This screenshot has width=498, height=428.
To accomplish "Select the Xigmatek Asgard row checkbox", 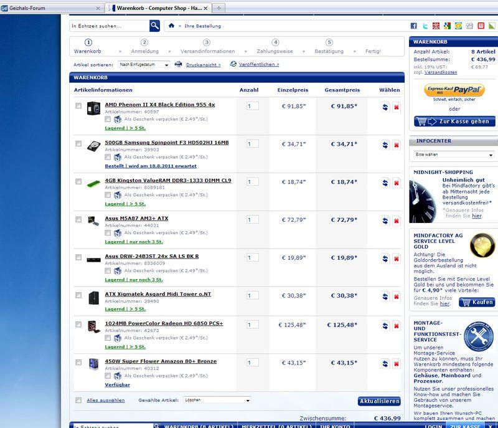I will (x=78, y=295).
